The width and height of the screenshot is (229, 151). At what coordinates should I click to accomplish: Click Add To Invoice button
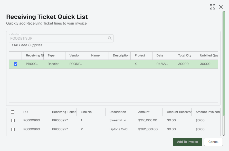point(187,142)
